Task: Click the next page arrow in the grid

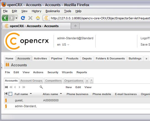Action: (19, 87)
